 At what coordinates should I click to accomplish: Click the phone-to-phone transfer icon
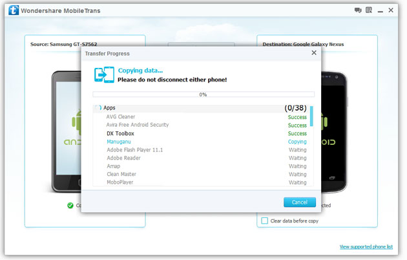pyautogui.click(x=104, y=75)
